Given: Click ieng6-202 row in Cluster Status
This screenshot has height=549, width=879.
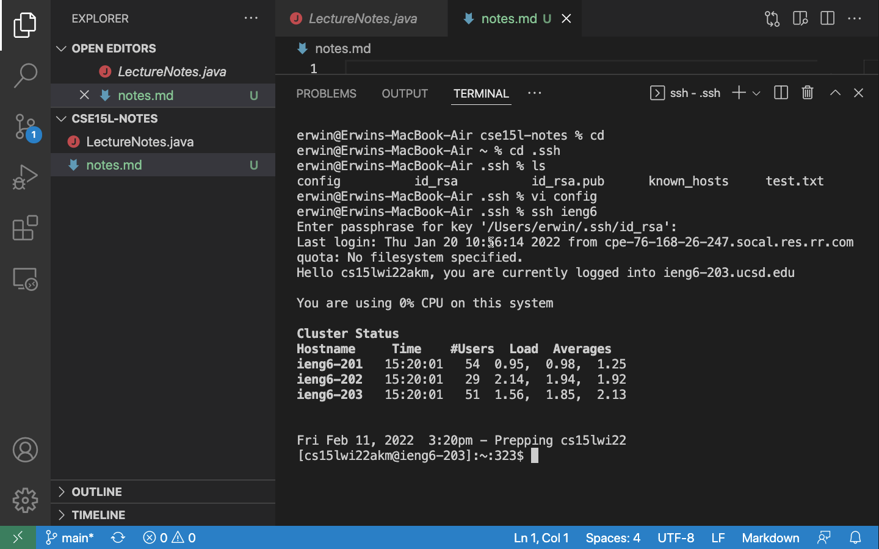Looking at the screenshot, I should click(461, 379).
